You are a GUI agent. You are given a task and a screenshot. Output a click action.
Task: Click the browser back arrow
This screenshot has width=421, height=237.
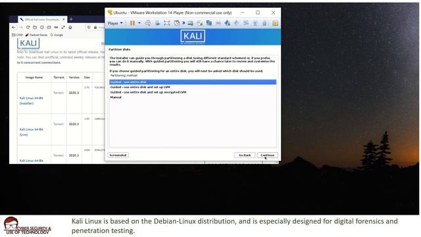click(14, 27)
